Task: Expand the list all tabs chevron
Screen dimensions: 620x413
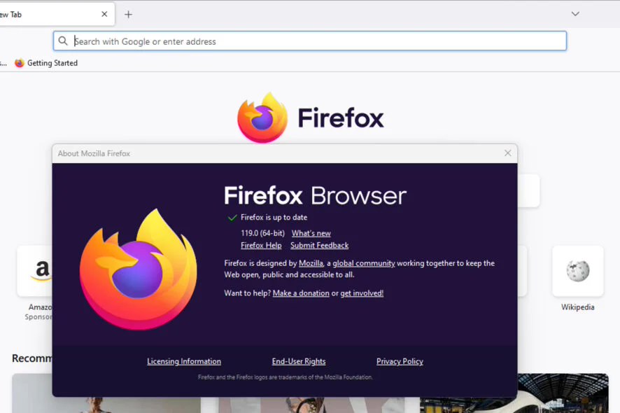Action: tap(575, 14)
